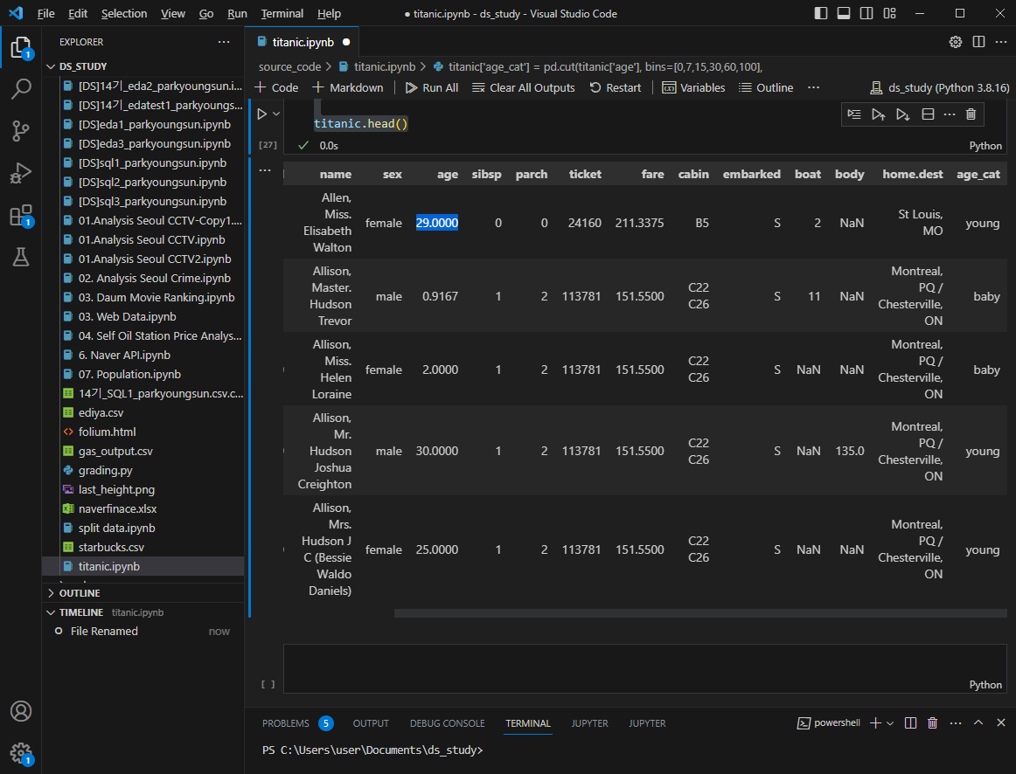
Task: Add a new terminal with the plus icon
Action: click(x=875, y=722)
